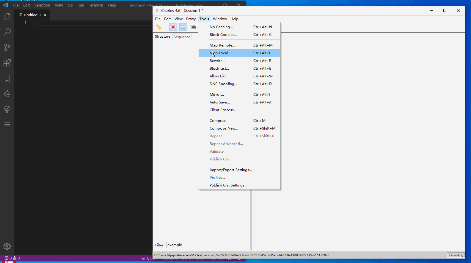
Task: Open the Proxy menu
Action: 191,19
